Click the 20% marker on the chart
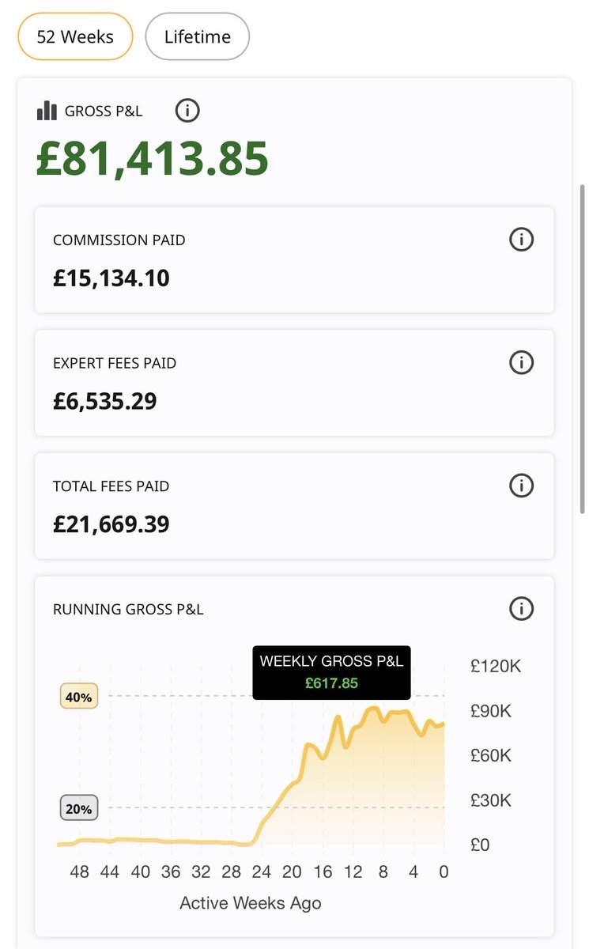 coord(79,808)
